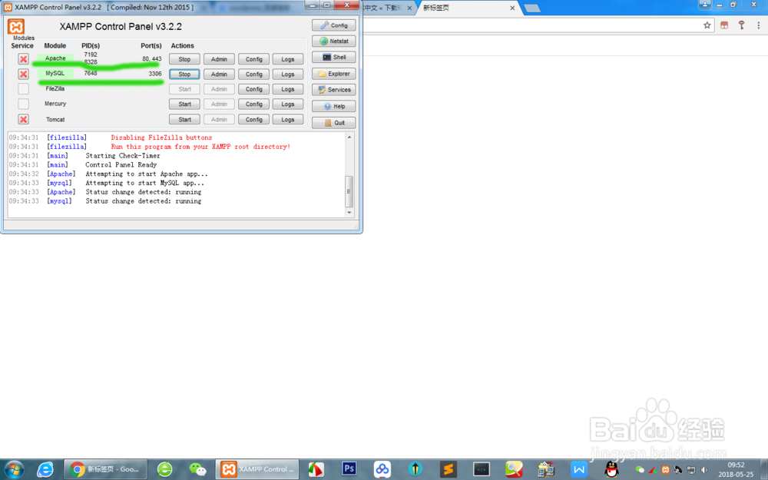This screenshot has width=768, height=480.
Task: Start the Mercury module
Action: click(x=184, y=104)
